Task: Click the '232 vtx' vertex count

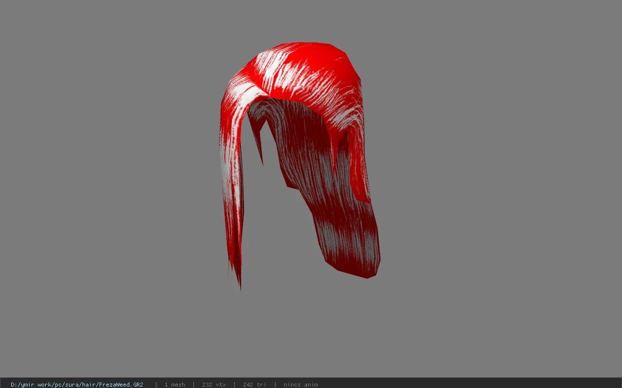Action: [x=214, y=385]
